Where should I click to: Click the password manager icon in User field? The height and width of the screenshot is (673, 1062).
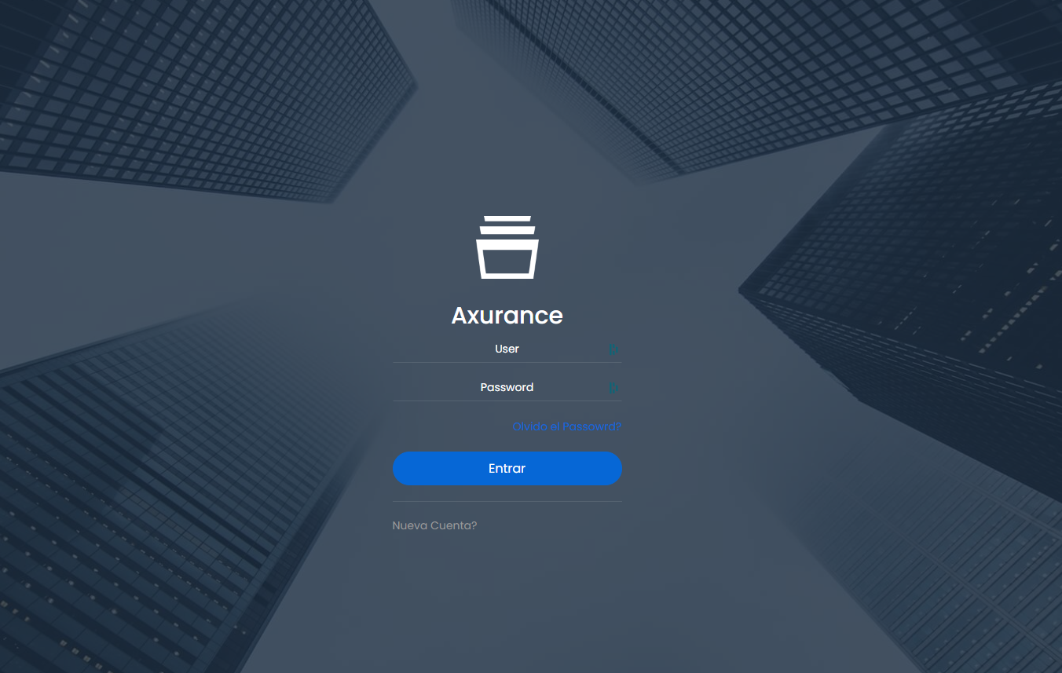click(613, 349)
